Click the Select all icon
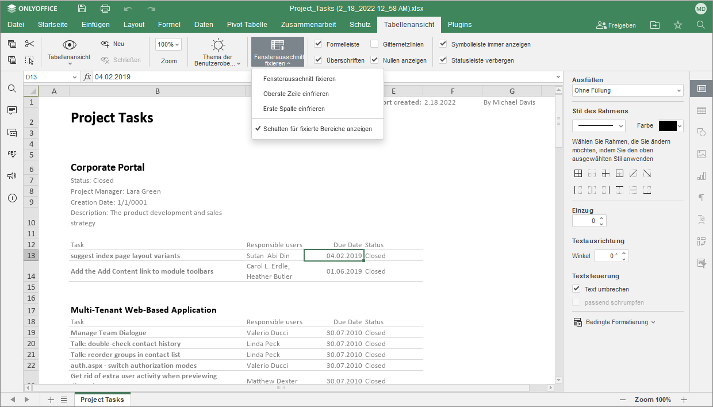This screenshot has width=713, height=407. tap(30, 60)
